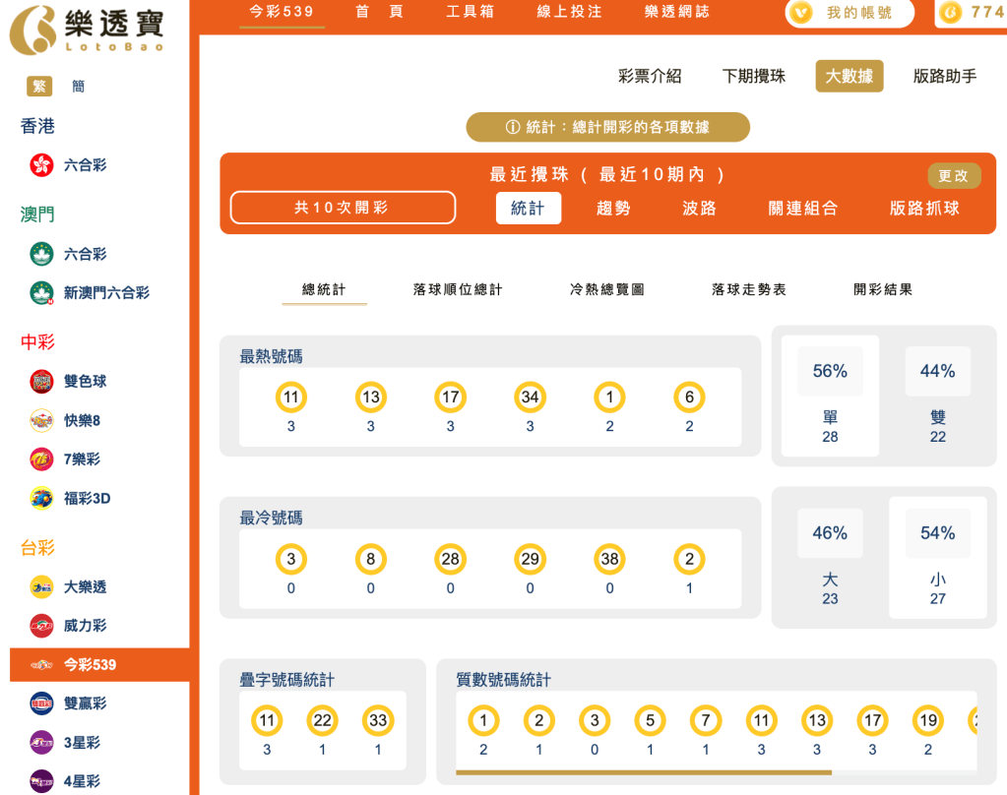Switch to the 趨勢 statistics tab

point(614,209)
